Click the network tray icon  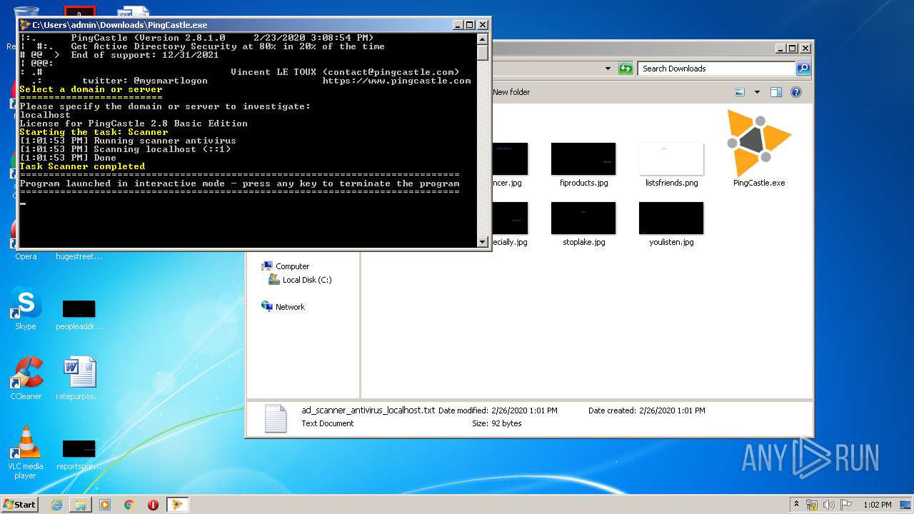pyautogui.click(x=812, y=505)
